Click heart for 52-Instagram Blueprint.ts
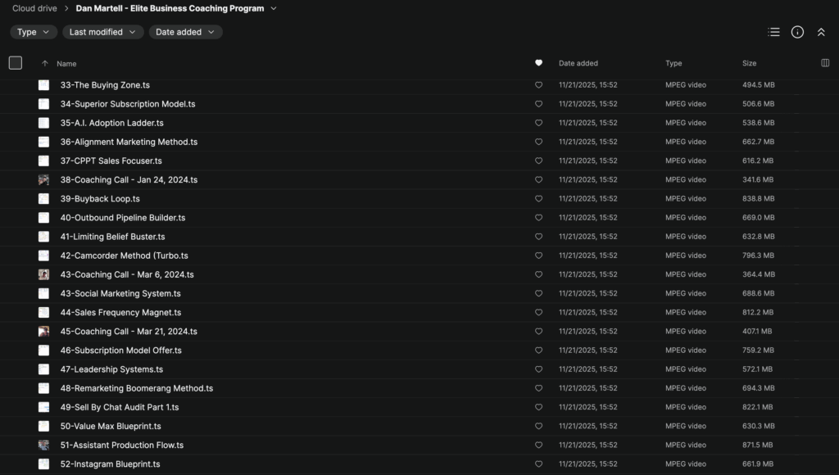The image size is (839, 475). 538,464
